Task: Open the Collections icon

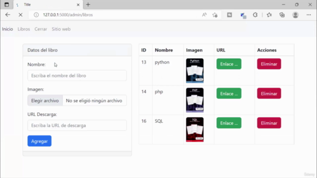Action: pyautogui.click(x=282, y=15)
